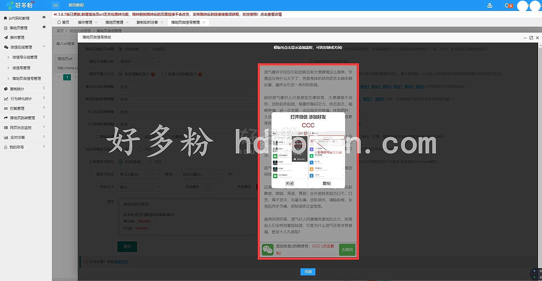Open the 移动长按复制弹窗 dropdown
This screenshot has width=542, height=281.
click(x=188, y=99)
